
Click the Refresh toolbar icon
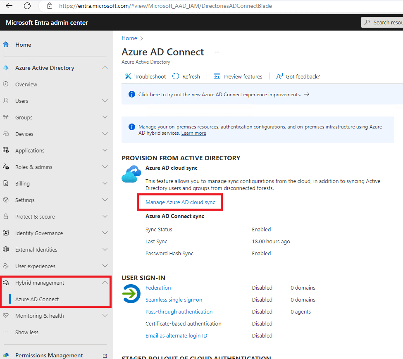coord(176,76)
